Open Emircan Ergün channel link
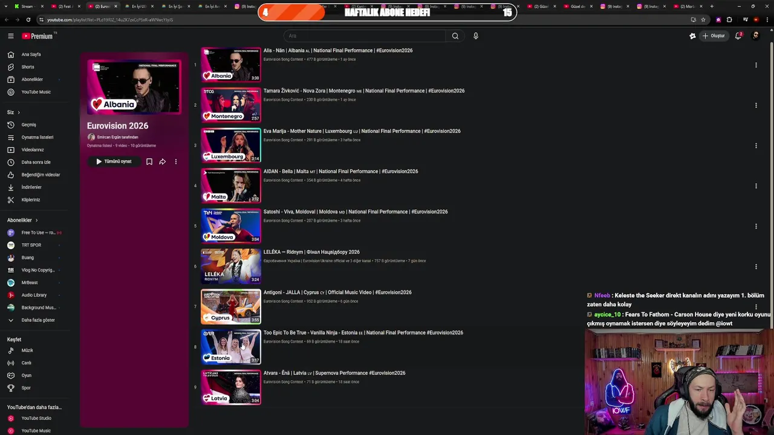This screenshot has width=774, height=435. [x=117, y=137]
